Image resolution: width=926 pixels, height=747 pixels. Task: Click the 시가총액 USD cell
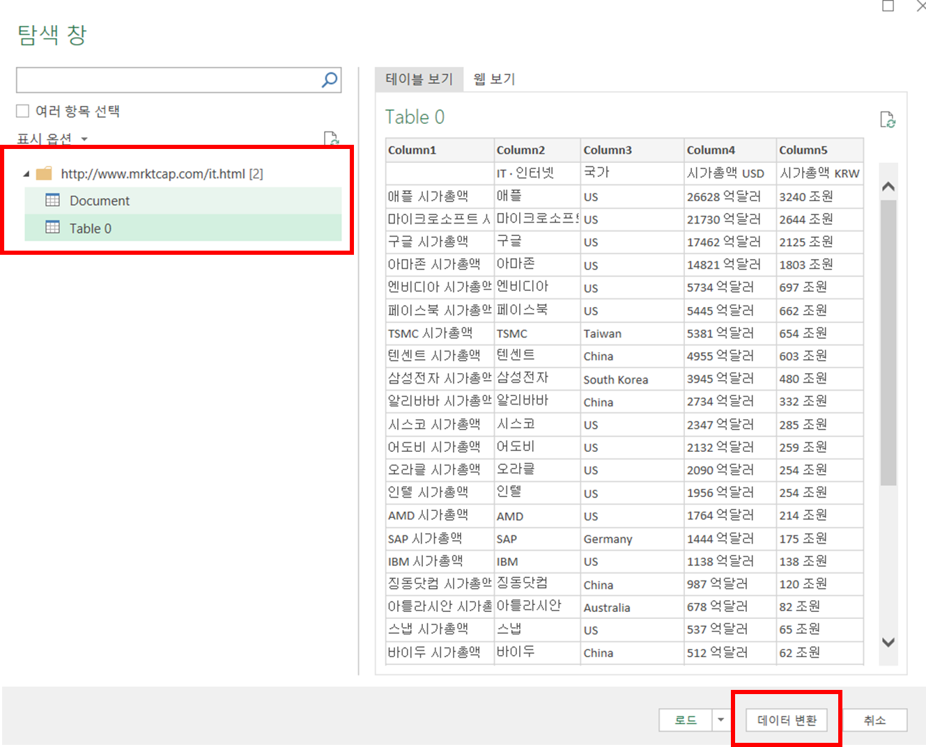click(x=730, y=173)
